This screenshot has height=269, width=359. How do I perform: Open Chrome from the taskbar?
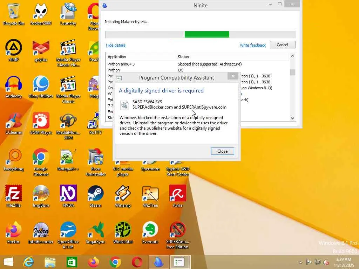click(x=115, y=262)
